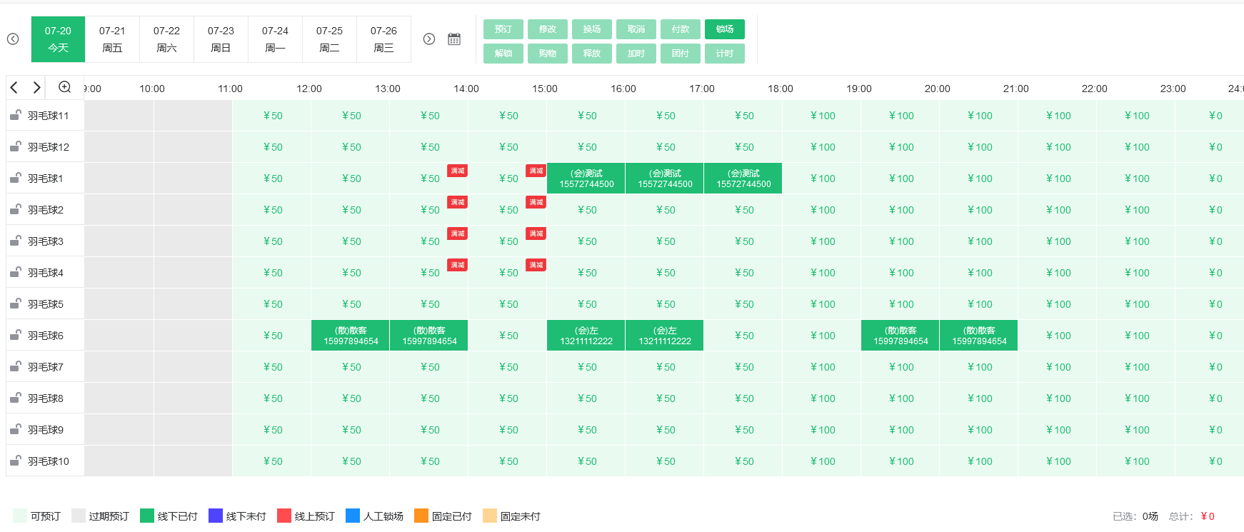
Task: Toggle the lock icon for 羽毛球10
Action: pos(15,461)
